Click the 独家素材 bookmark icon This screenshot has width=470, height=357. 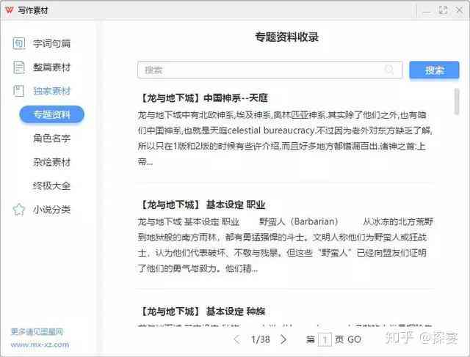19,91
